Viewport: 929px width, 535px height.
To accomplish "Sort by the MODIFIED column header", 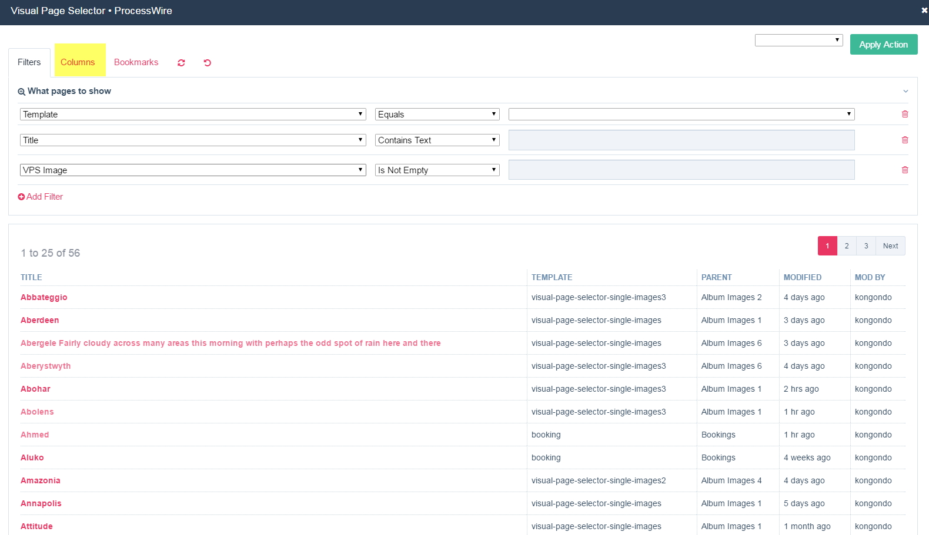I will [803, 277].
